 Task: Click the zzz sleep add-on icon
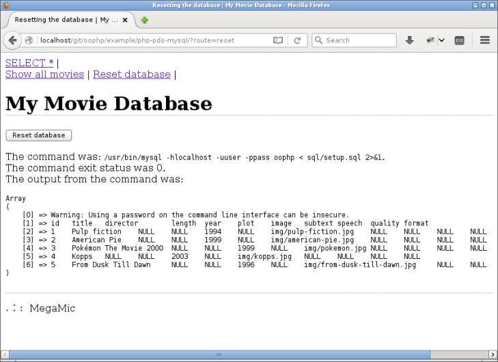tap(459, 40)
